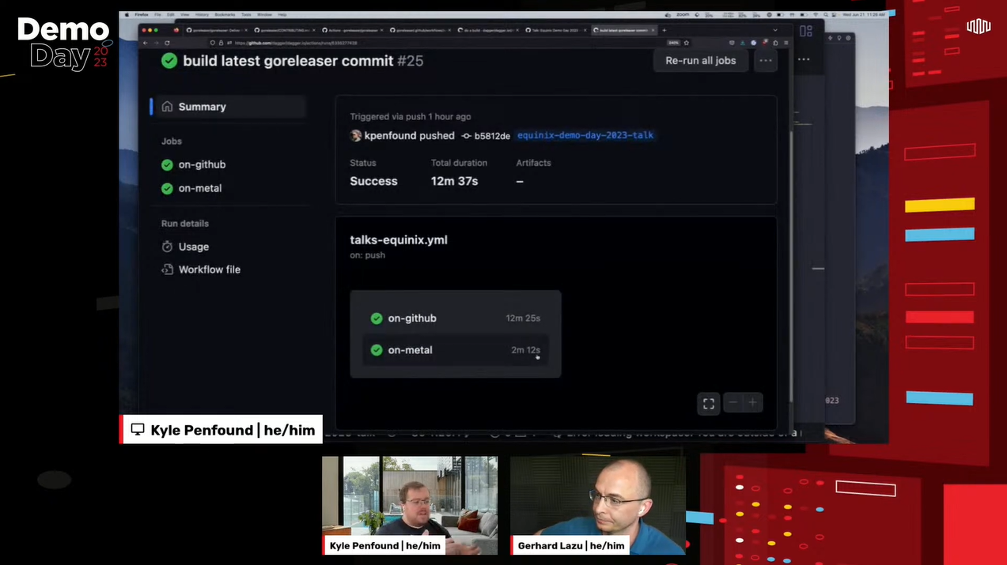1007x565 pixels.
Task: Open the equinix-demo-day-2023-talk branch link
Action: (585, 135)
